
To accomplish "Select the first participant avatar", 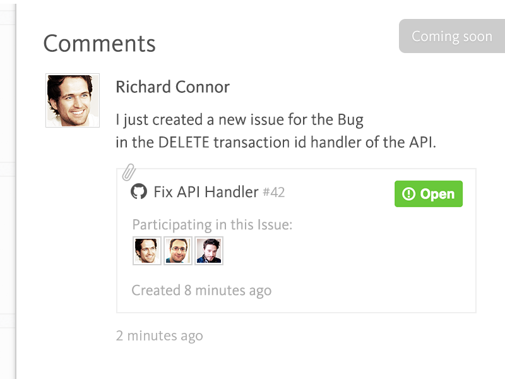I will 147,251.
